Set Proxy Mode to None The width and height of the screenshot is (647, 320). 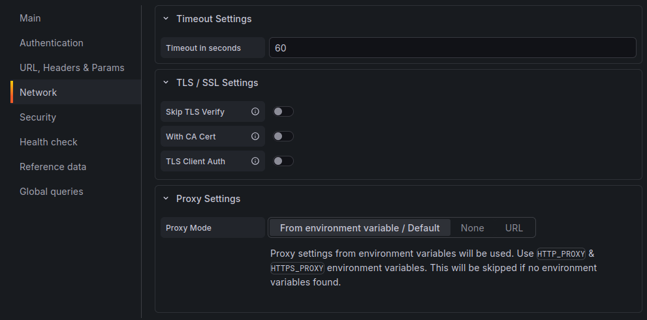(472, 227)
